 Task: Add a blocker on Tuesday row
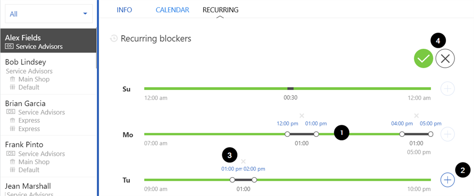[x=447, y=180]
